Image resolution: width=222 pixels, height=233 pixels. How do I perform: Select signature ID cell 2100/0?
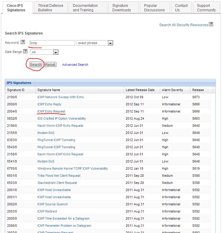point(12,97)
